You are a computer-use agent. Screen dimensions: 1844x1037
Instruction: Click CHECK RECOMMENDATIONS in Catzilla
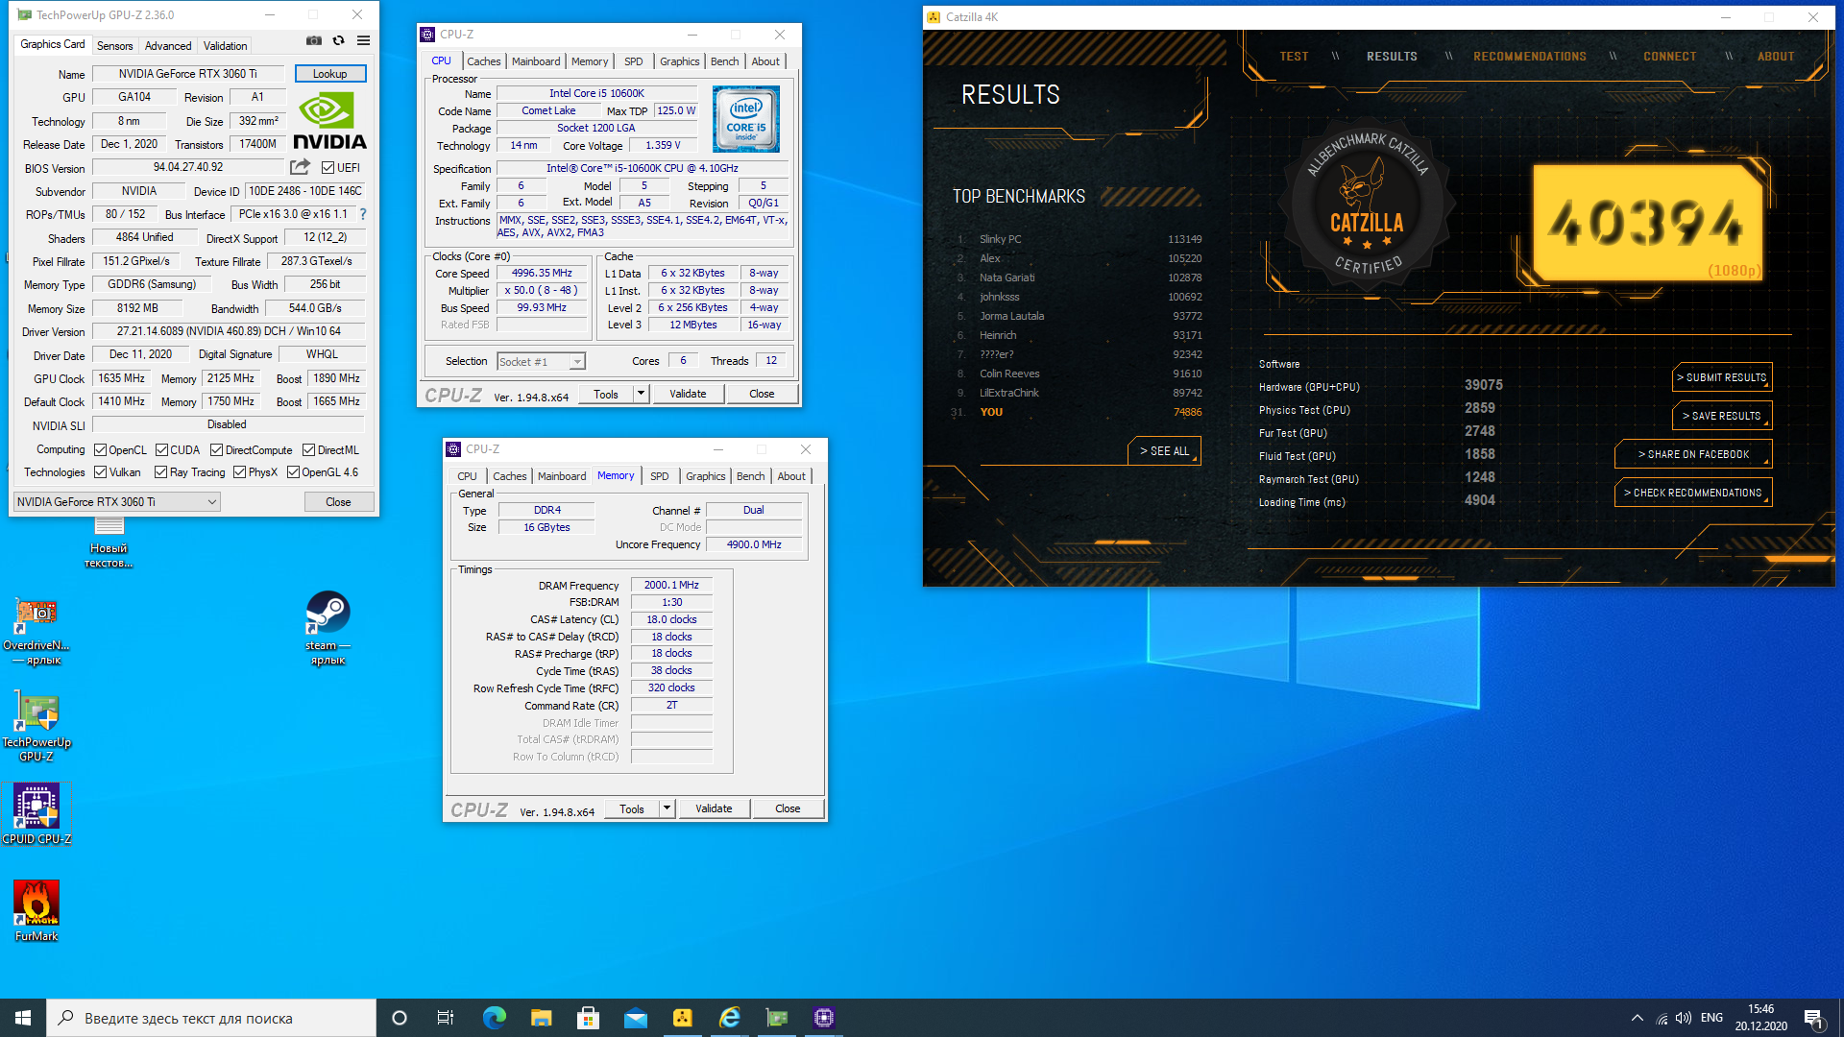point(1693,493)
